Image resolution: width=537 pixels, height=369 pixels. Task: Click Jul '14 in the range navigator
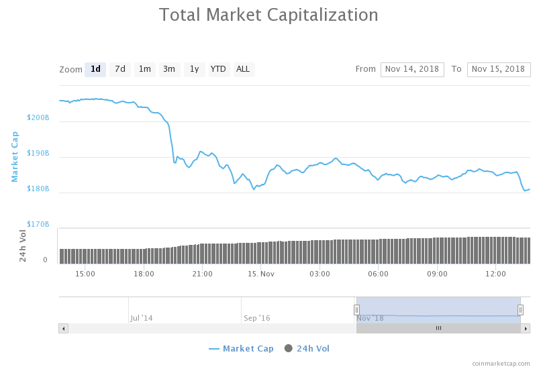click(x=142, y=318)
